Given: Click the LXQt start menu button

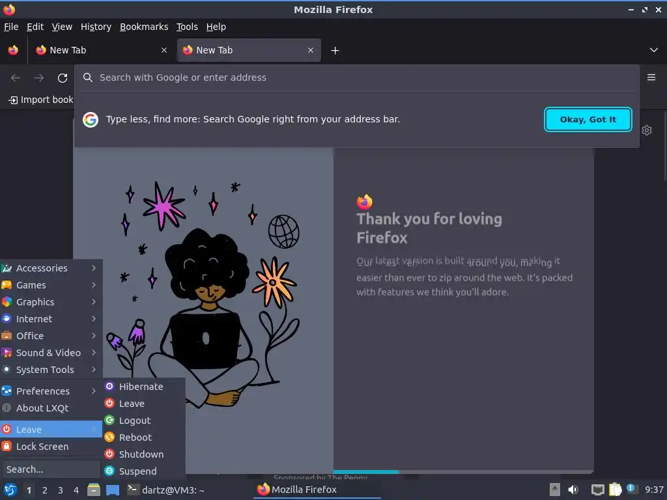Looking at the screenshot, I should [10, 490].
